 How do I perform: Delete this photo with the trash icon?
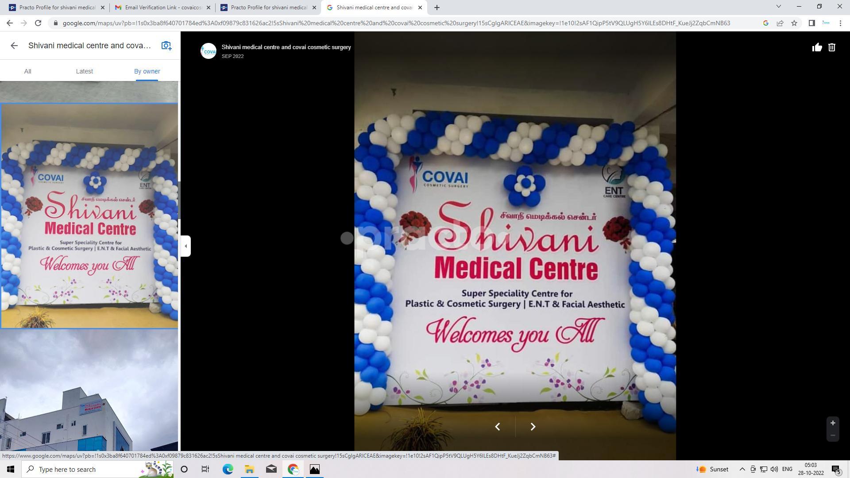click(x=832, y=47)
